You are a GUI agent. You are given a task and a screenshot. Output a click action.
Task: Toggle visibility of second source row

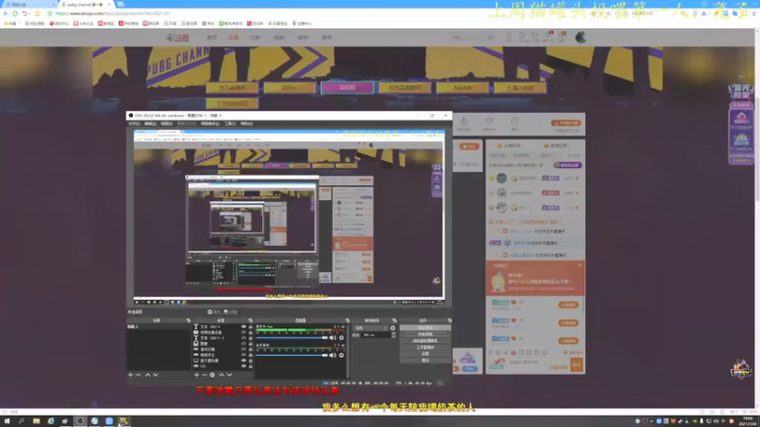[x=244, y=333]
